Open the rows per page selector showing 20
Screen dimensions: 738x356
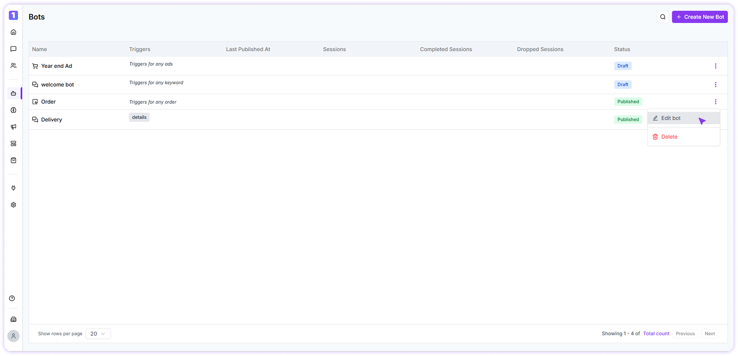(x=98, y=334)
